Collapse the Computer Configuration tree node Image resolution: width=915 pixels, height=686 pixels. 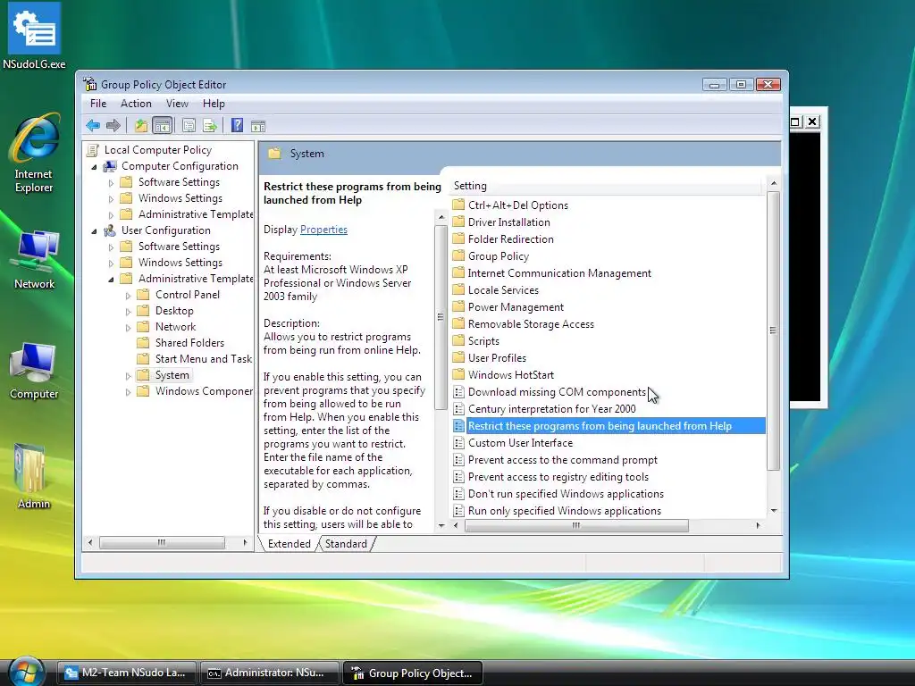[94, 167]
